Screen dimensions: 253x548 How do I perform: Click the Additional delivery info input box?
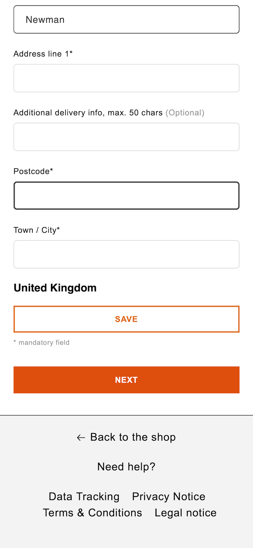pos(126,137)
